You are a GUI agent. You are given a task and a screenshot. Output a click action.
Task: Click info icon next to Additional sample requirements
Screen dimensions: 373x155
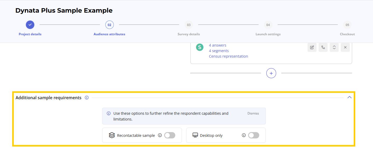click(87, 98)
